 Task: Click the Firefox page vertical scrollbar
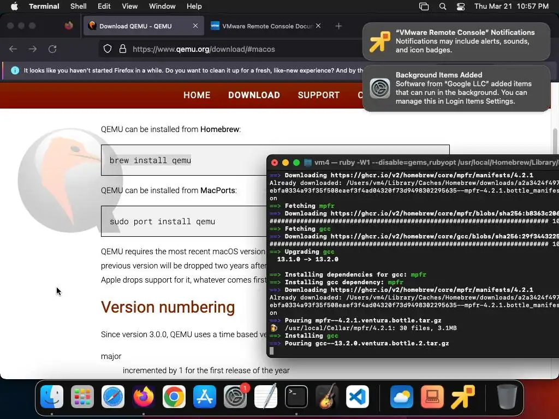pyautogui.click(x=555, y=142)
